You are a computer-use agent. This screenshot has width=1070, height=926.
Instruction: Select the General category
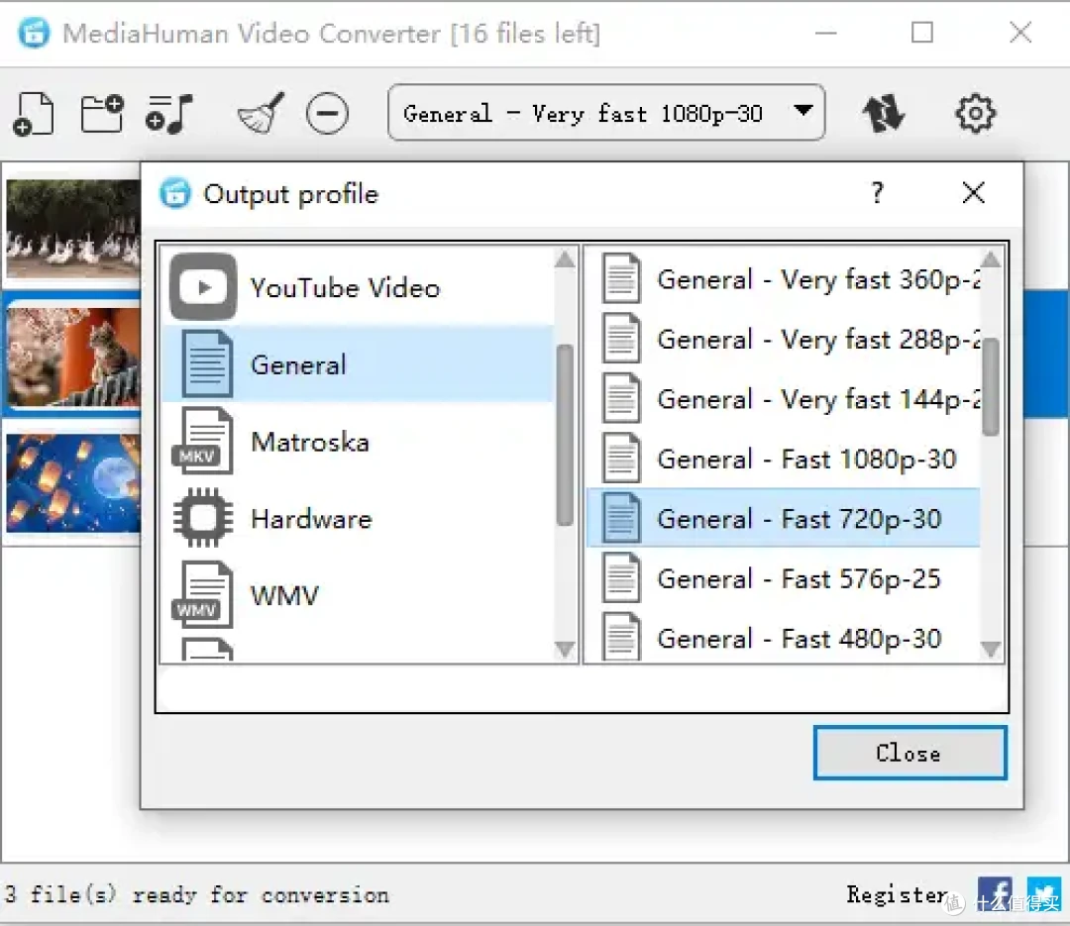pyautogui.click(x=359, y=364)
